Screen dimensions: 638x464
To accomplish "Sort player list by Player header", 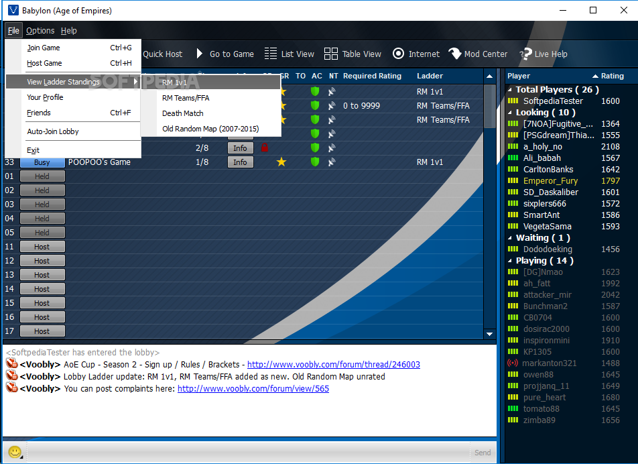I will 519,76.
